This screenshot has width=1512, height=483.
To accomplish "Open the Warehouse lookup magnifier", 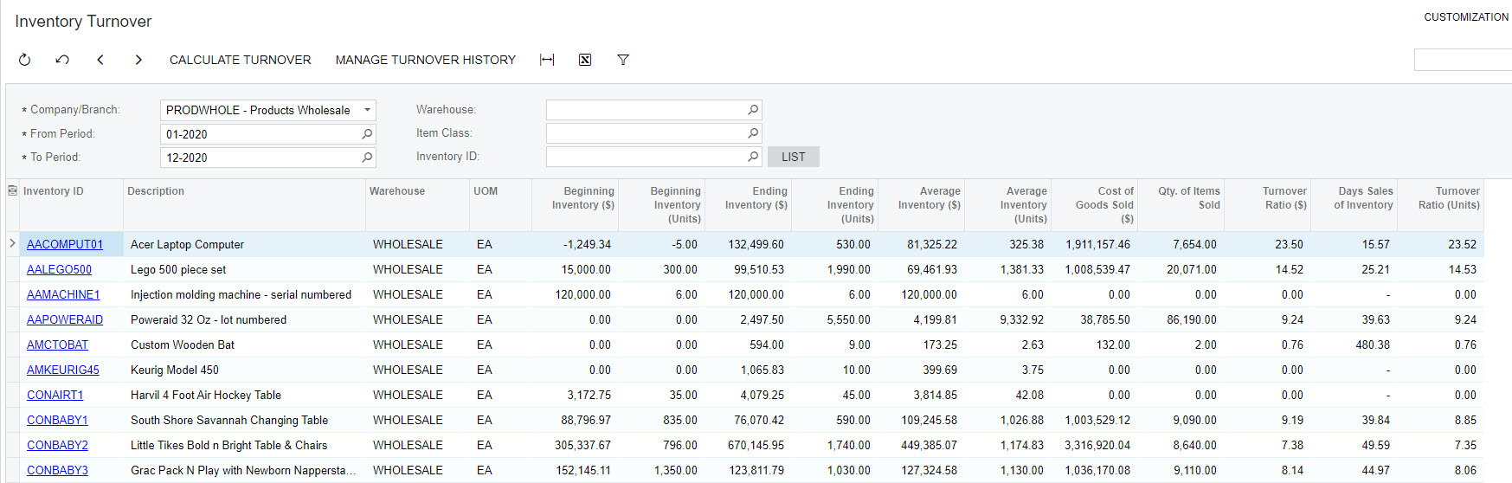I will (x=753, y=110).
